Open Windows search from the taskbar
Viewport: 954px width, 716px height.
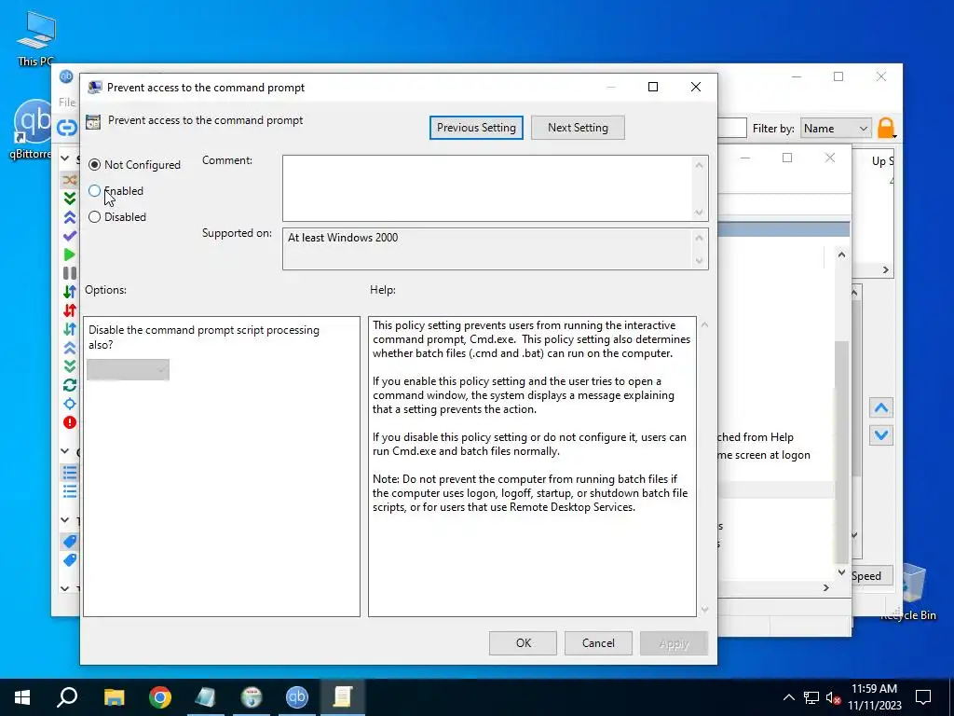(67, 697)
